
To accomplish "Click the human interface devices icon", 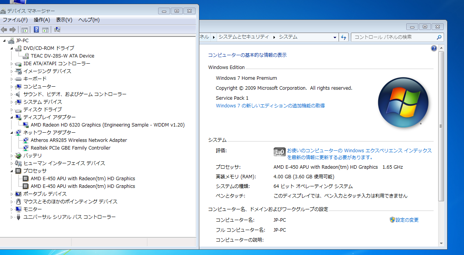I will (18, 163).
